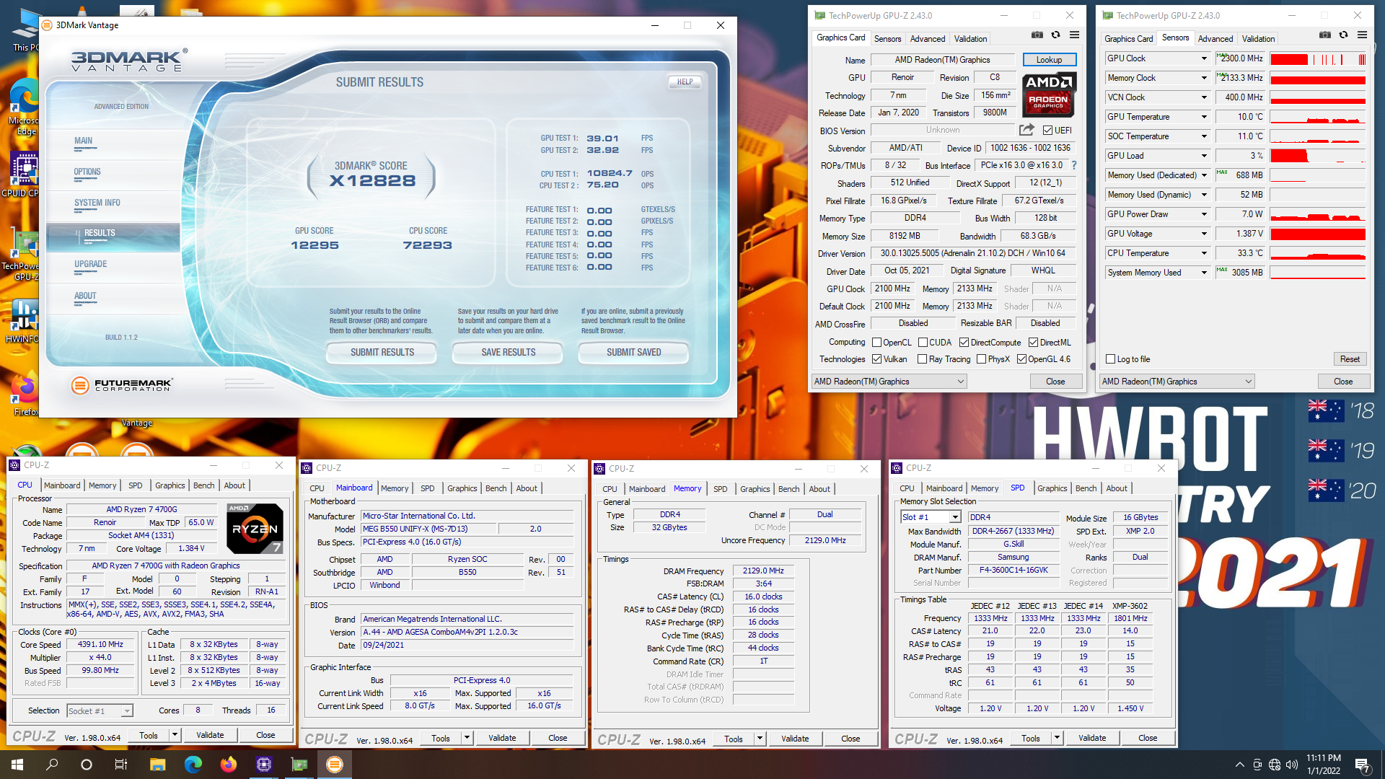
Task: Click Validate in CPU-Z SPD window
Action: click(x=1092, y=738)
